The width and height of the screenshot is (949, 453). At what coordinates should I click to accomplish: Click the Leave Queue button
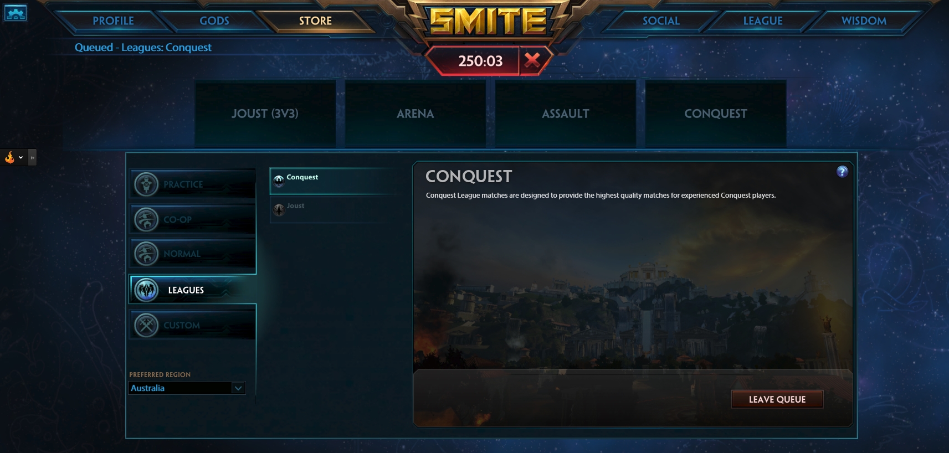coord(777,399)
